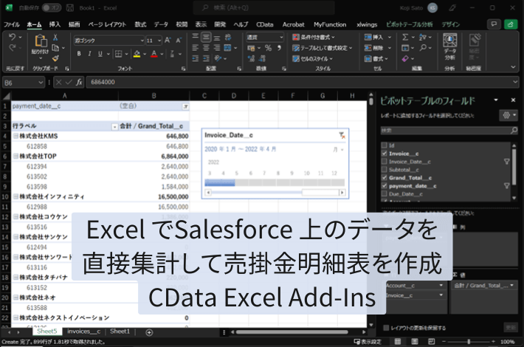Click the Wrap Text icon
This screenshot has height=347, width=524.
coord(228,37)
